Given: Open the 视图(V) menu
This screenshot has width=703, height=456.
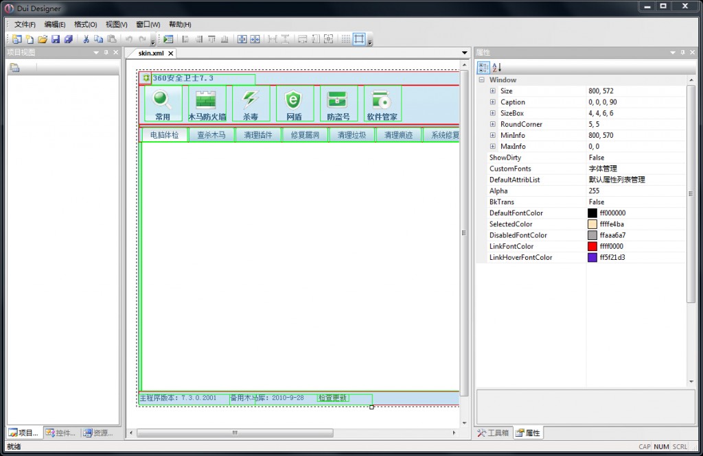Looking at the screenshot, I should pos(117,25).
